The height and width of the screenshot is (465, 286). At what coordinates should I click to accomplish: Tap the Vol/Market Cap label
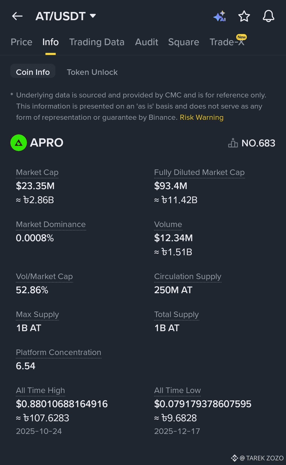coord(44,276)
